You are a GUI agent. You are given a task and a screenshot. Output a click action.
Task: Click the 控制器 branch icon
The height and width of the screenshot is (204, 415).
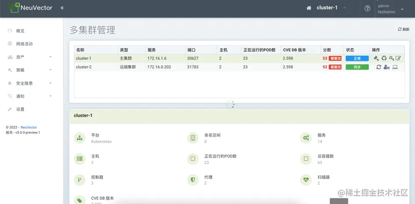(x=80, y=180)
